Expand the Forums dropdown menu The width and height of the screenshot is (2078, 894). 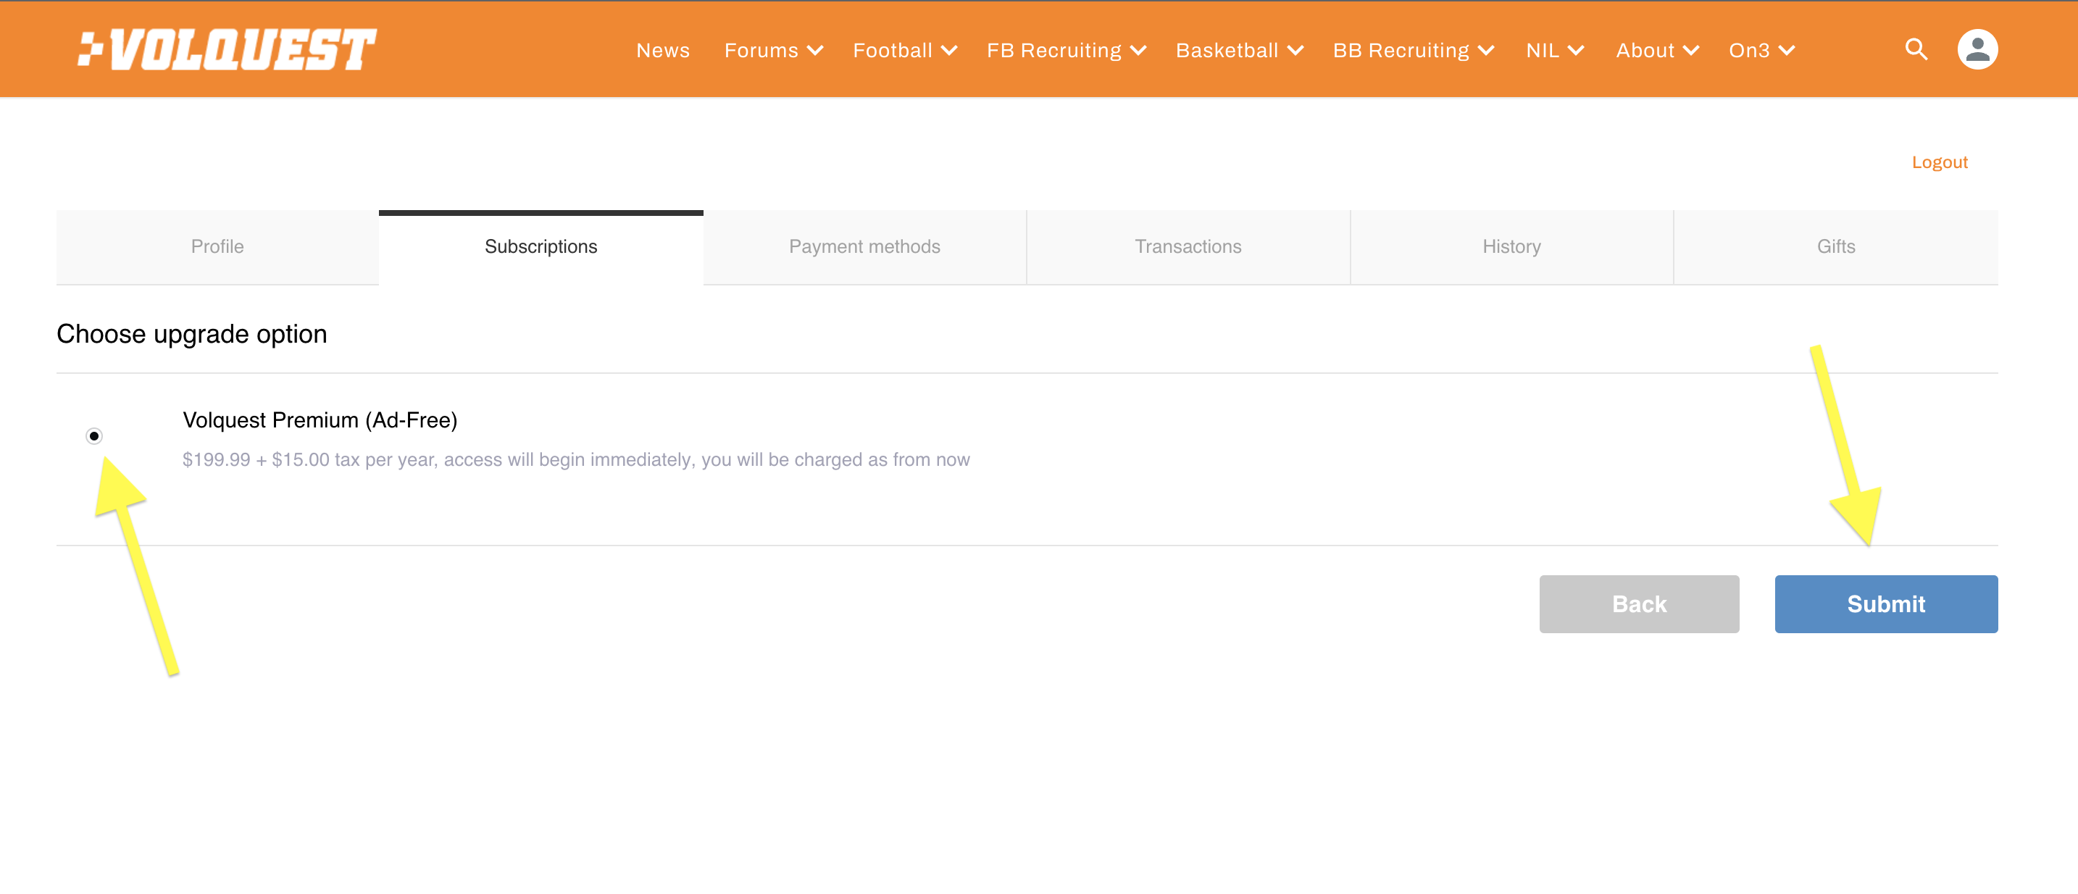(x=773, y=50)
